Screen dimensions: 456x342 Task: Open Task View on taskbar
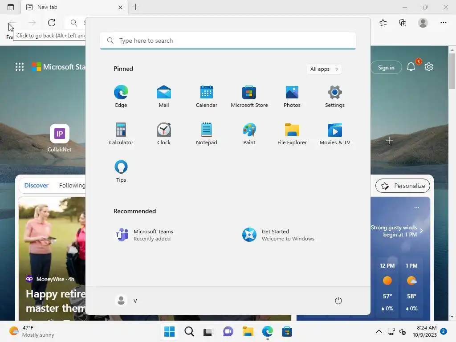[208, 331]
